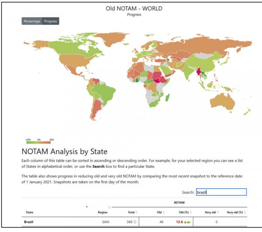
Task: Open the list icon beside total 366
Action: tap(135, 222)
